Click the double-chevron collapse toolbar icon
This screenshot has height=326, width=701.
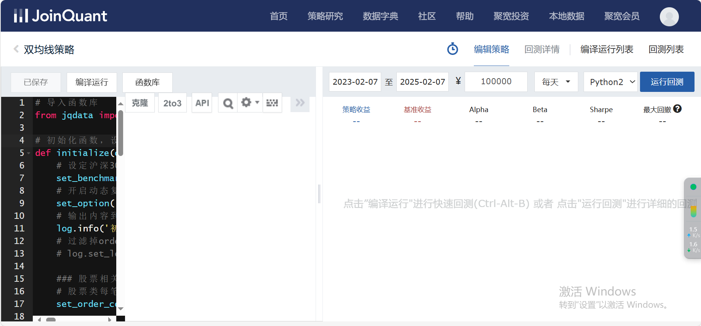click(300, 103)
